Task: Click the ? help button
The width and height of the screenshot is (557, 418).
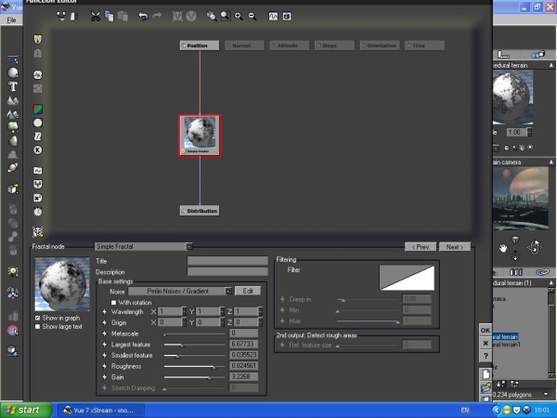Action: 486,356
